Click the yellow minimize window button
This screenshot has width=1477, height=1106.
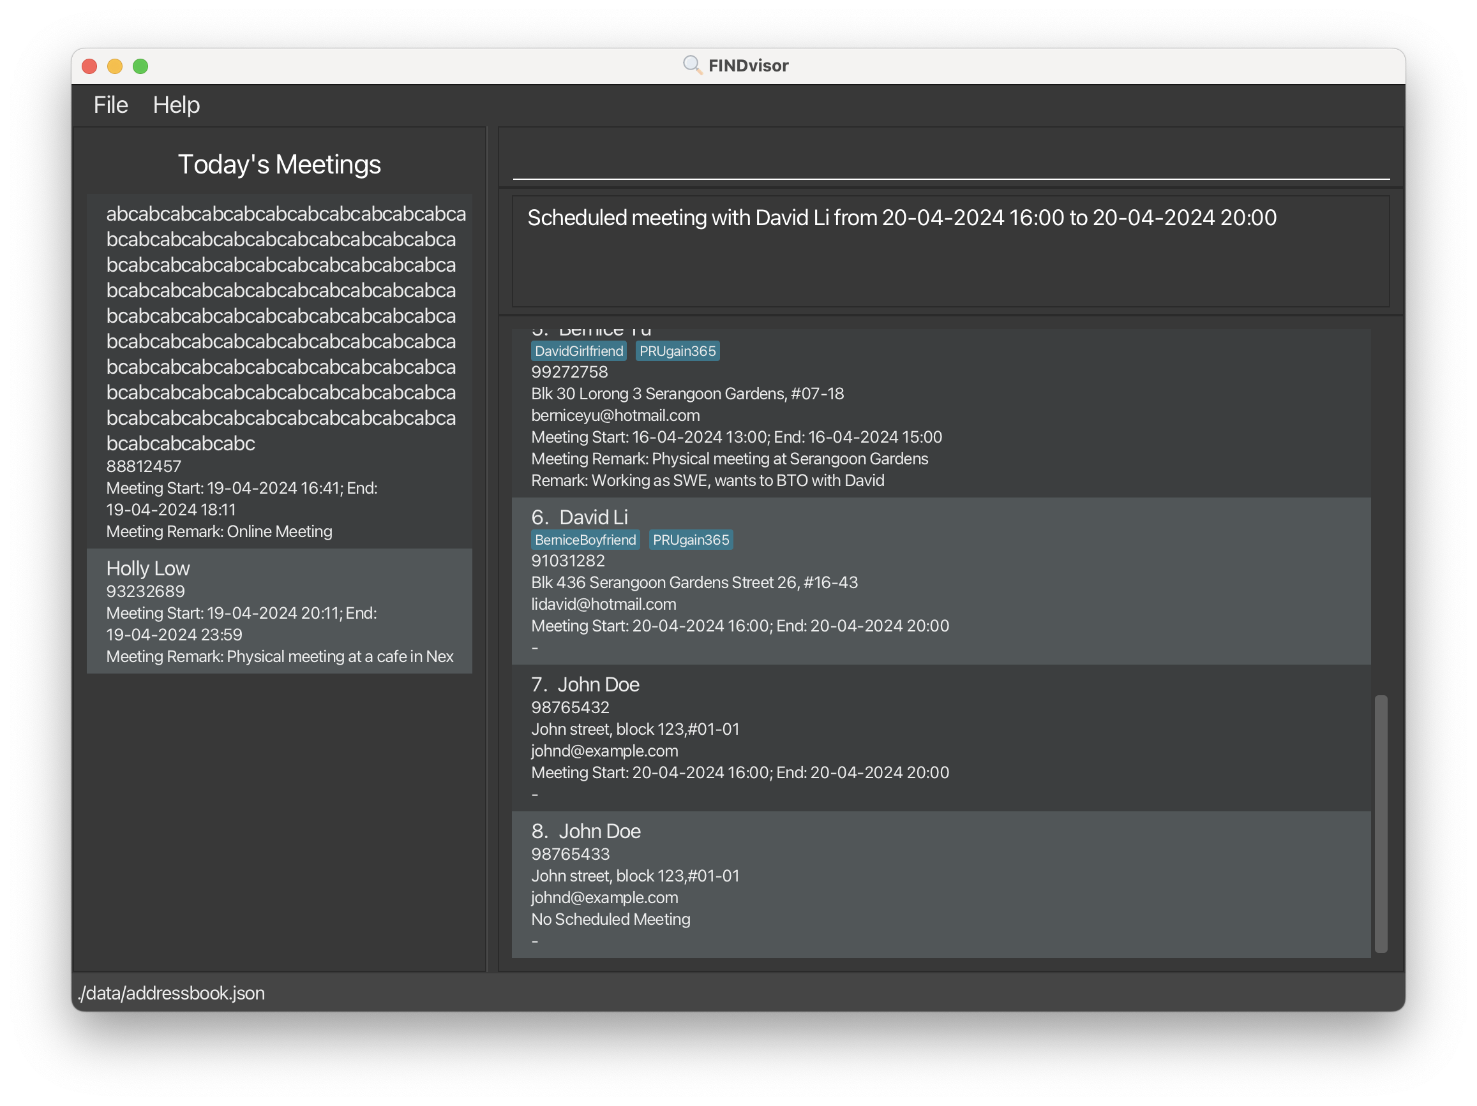click(115, 66)
